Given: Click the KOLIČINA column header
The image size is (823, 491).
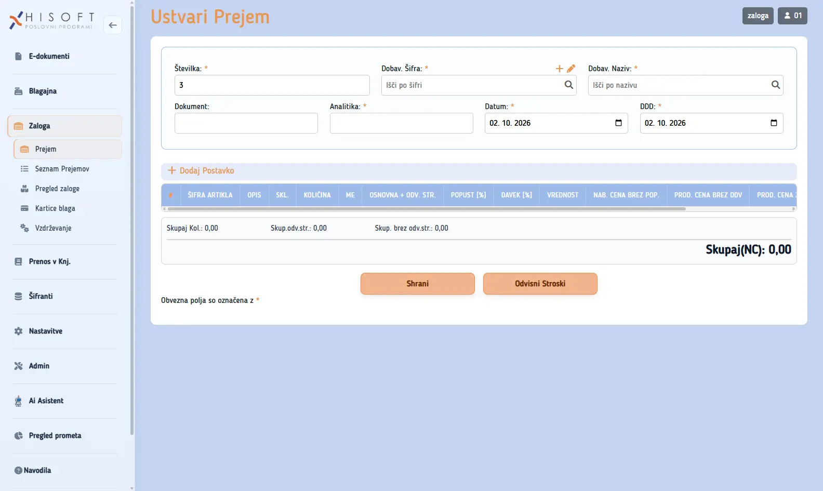Looking at the screenshot, I should [x=317, y=195].
